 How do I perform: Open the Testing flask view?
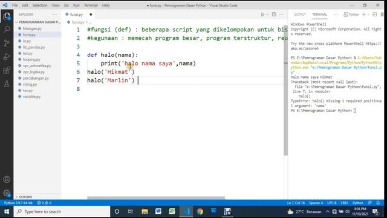pyautogui.click(x=7, y=84)
